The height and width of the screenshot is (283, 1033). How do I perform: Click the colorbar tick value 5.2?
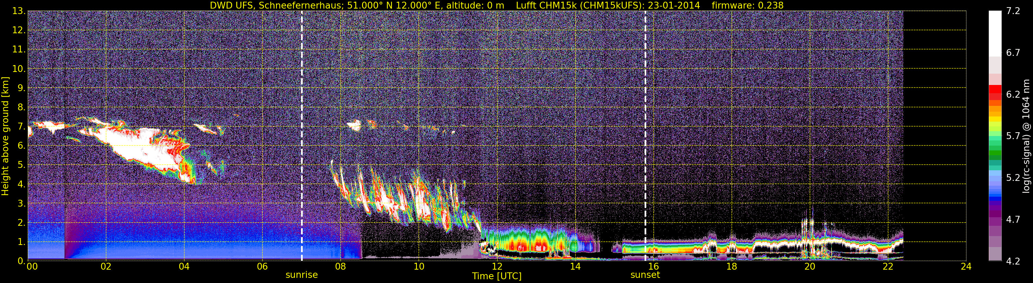(x=1013, y=177)
